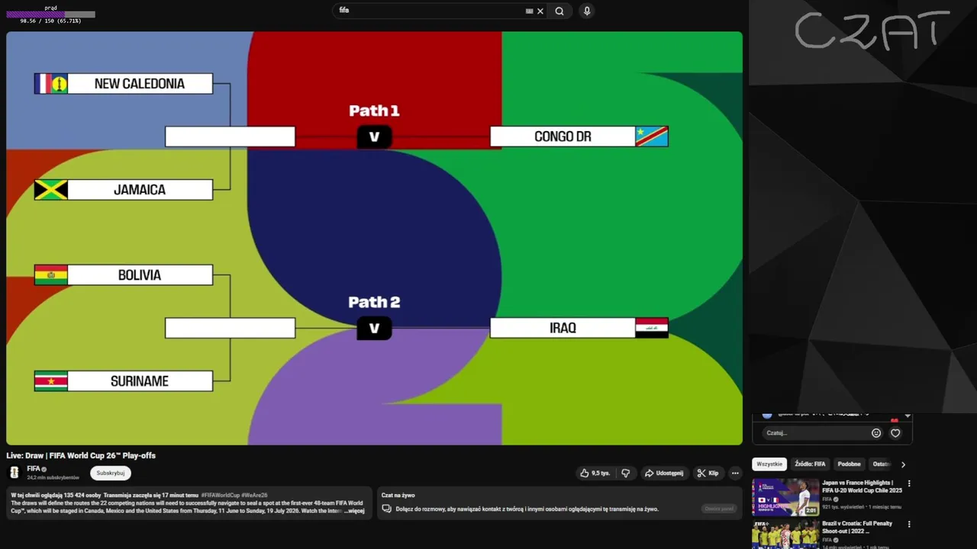Click the magnifier search button
This screenshot has height=549, width=977.
click(559, 11)
